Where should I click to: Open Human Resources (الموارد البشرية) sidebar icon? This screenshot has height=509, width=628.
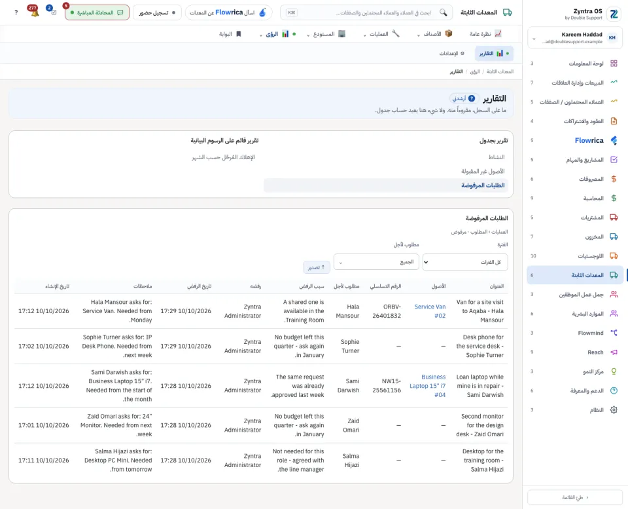pyautogui.click(x=614, y=314)
